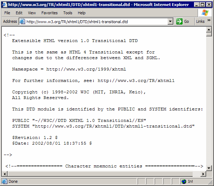The image size is (214, 186).
Task: Open the Help menu
Action: pos(82,13)
